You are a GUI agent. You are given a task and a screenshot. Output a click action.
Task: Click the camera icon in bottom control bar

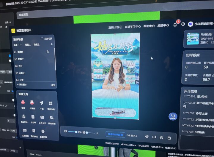click(154, 137)
